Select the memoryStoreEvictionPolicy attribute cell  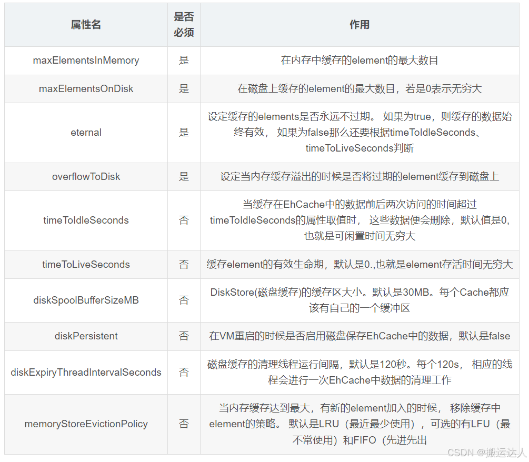tap(86, 424)
